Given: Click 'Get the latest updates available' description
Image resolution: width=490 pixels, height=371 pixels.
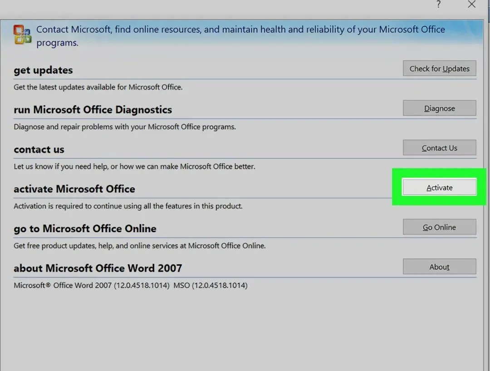Looking at the screenshot, I should tap(98, 87).
